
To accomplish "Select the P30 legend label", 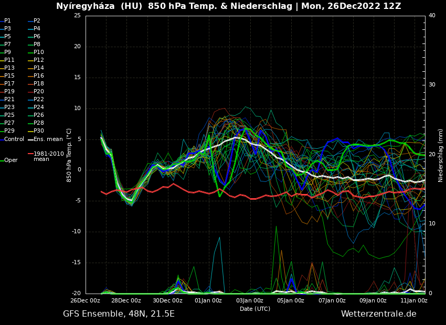I will tap(38, 131).
